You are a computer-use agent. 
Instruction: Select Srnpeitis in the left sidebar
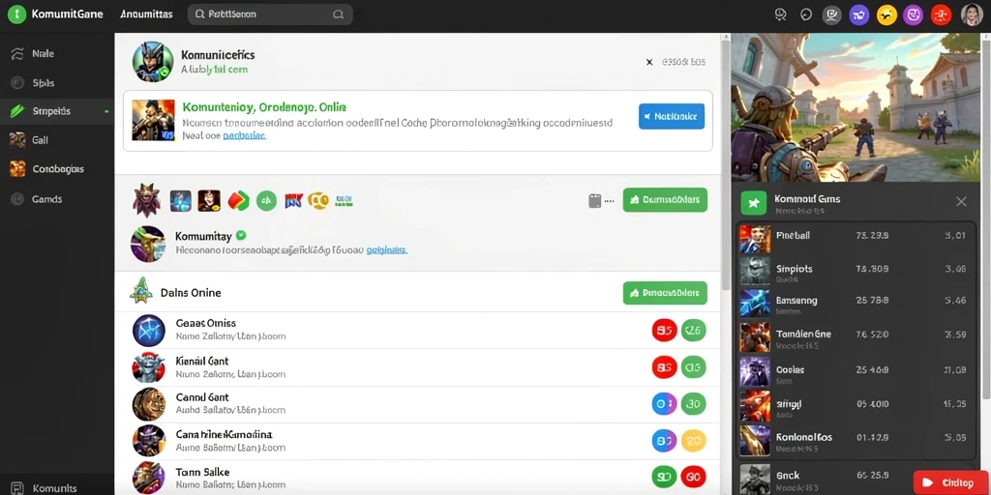tap(57, 111)
